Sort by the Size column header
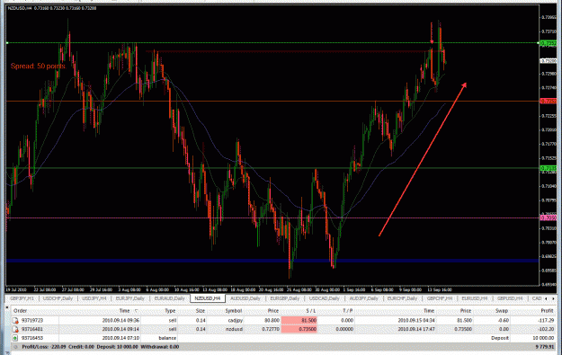562x355 pixels. [200, 311]
